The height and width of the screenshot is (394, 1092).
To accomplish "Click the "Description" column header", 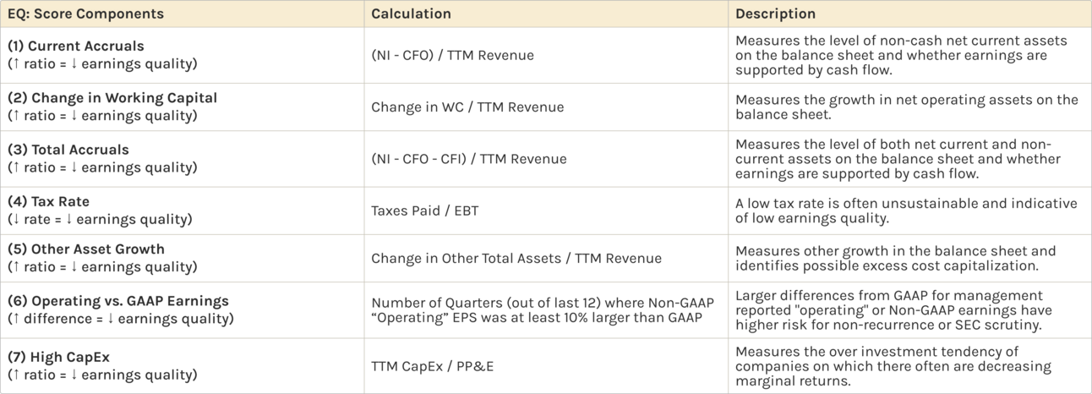I will click(x=775, y=14).
